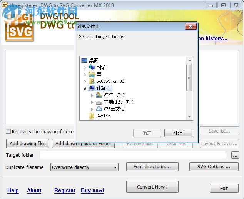Click the WIN7 (C:) drive icon
This screenshot has width=244, height=199.
[99, 95]
